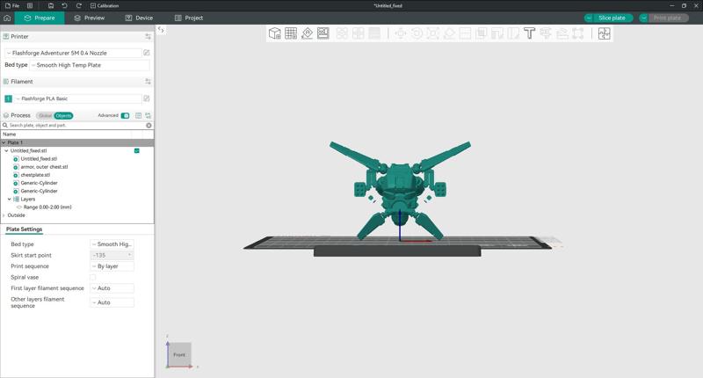Switch process view to Objects
The image size is (703, 378).
[63, 116]
